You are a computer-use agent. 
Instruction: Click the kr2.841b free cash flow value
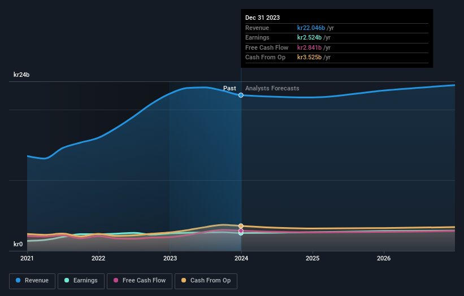pos(309,47)
